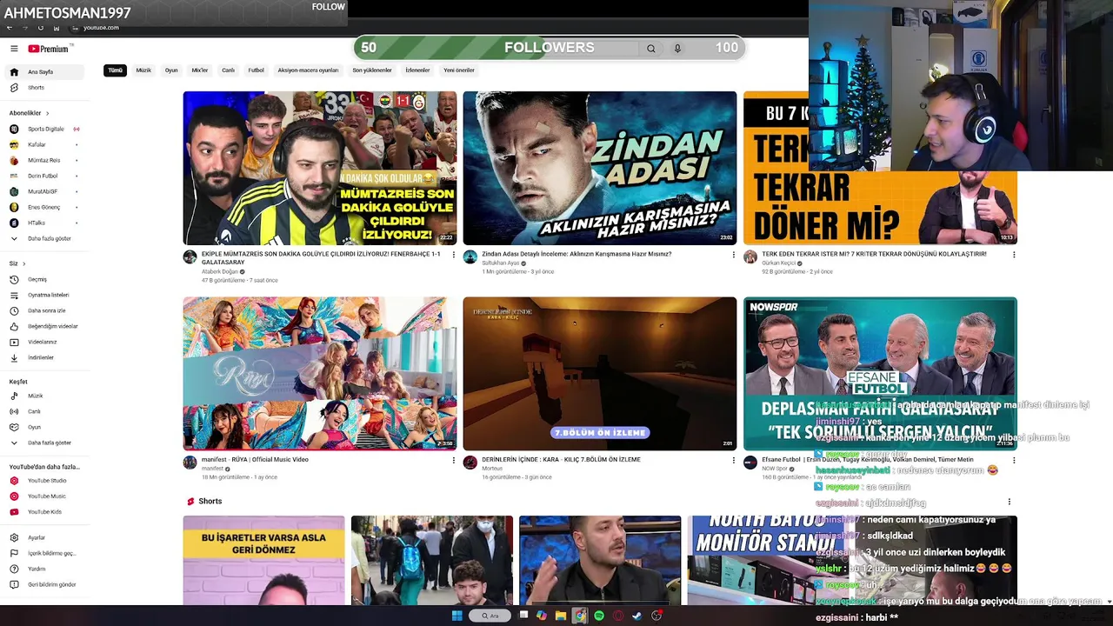This screenshot has width=1113, height=626.
Task: Open the MuratAbiGF channel subscription
Action: (x=43, y=191)
